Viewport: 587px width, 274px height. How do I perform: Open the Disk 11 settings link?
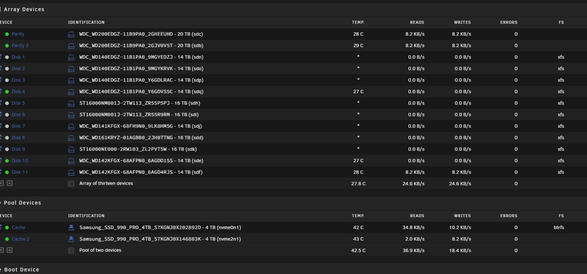click(20, 173)
